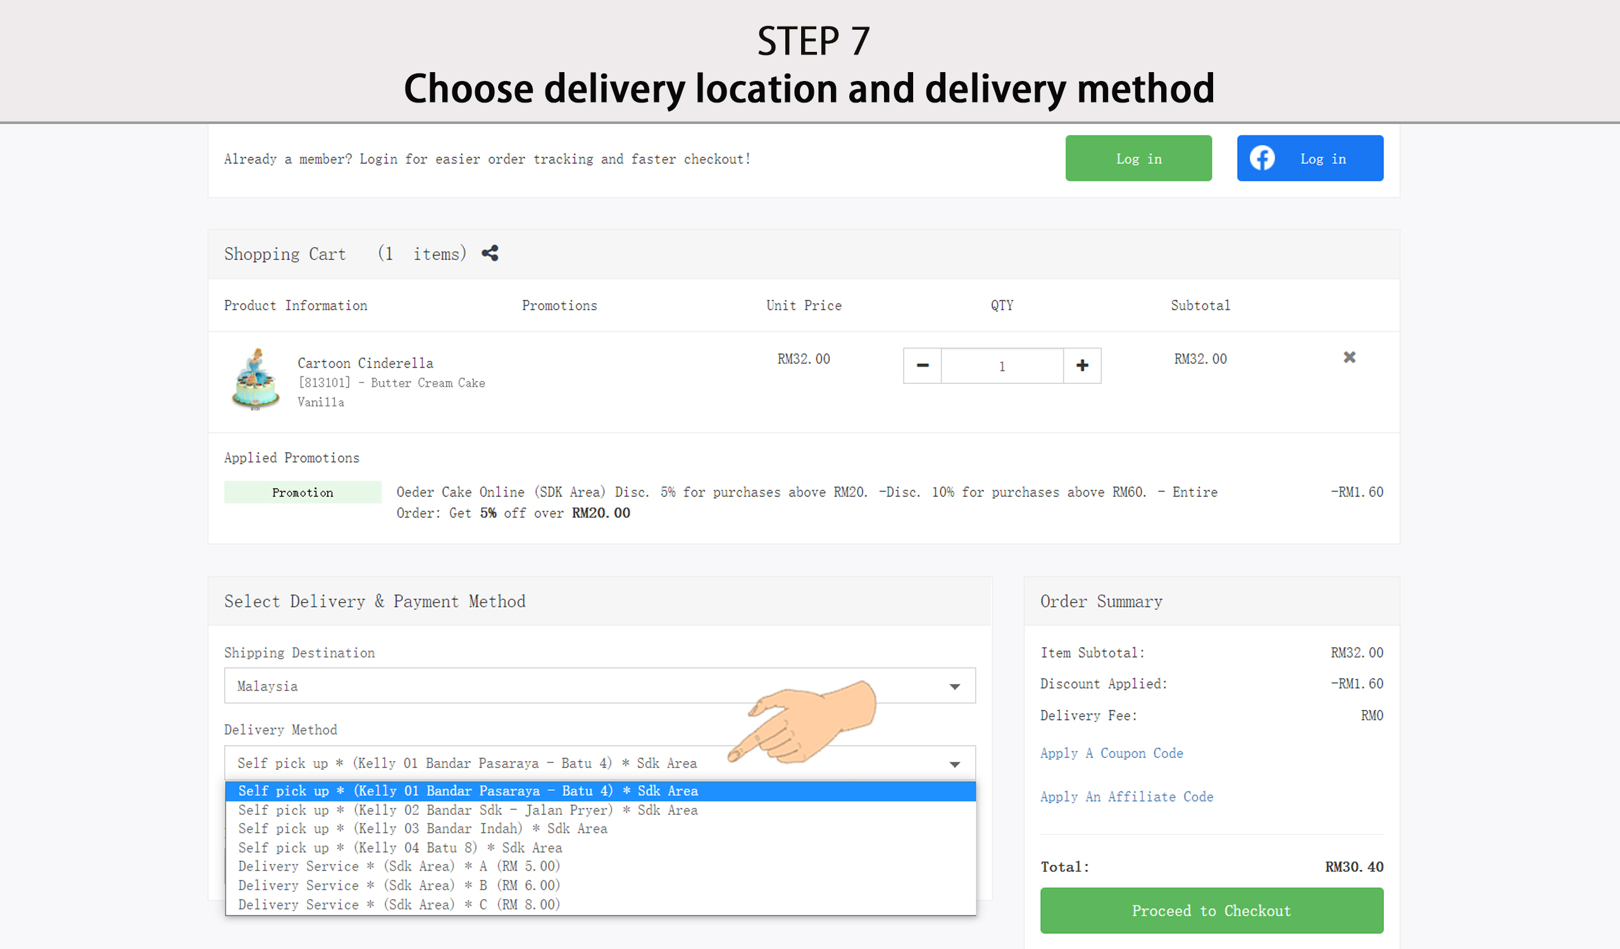The width and height of the screenshot is (1620, 949).
Task: Expand the Shipping Destination Malaysia dropdown
Action: [x=599, y=686]
